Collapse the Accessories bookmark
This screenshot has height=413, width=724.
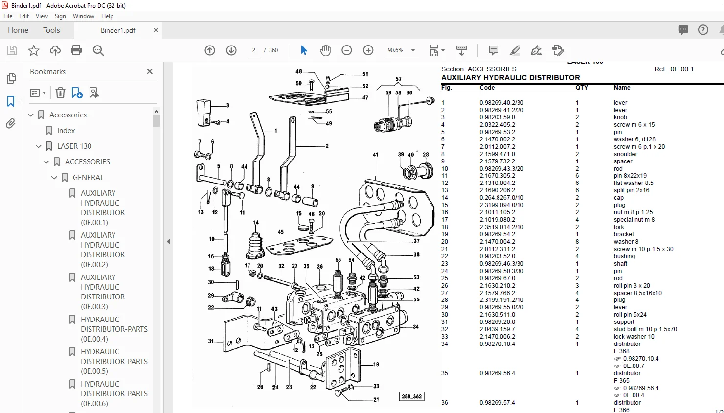[x=31, y=115]
